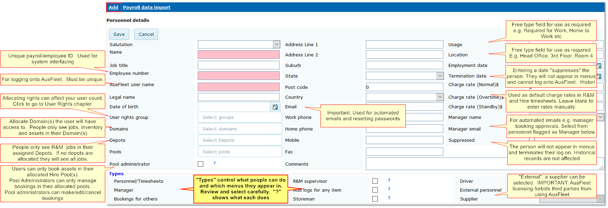Open the Payroll data import tab
The width and height of the screenshot is (608, 208).
point(147,7)
